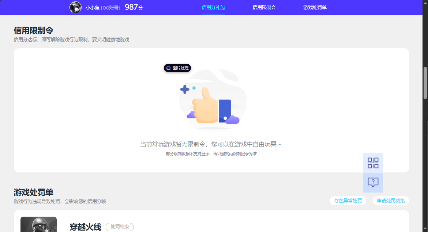The height and width of the screenshot is (232, 428).
Task: Open the QR code icon panel
Action: [373, 163]
